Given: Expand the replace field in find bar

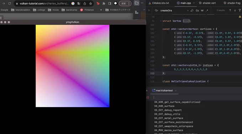Looking at the screenshot, I should [149, 10].
